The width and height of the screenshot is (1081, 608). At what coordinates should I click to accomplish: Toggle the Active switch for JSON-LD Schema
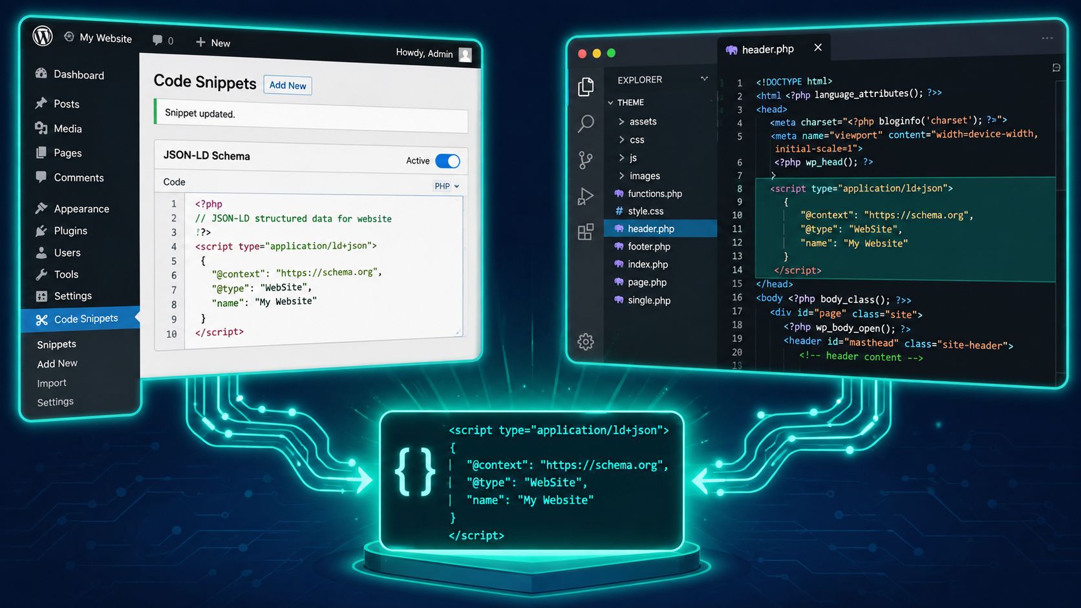coord(447,161)
